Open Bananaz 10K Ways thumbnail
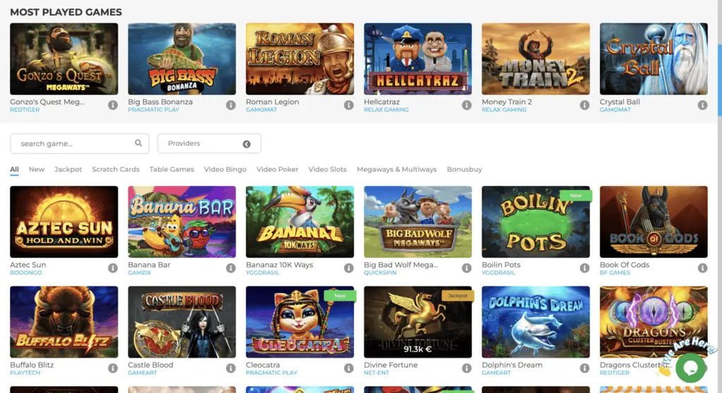The image size is (722, 393). [x=300, y=222]
